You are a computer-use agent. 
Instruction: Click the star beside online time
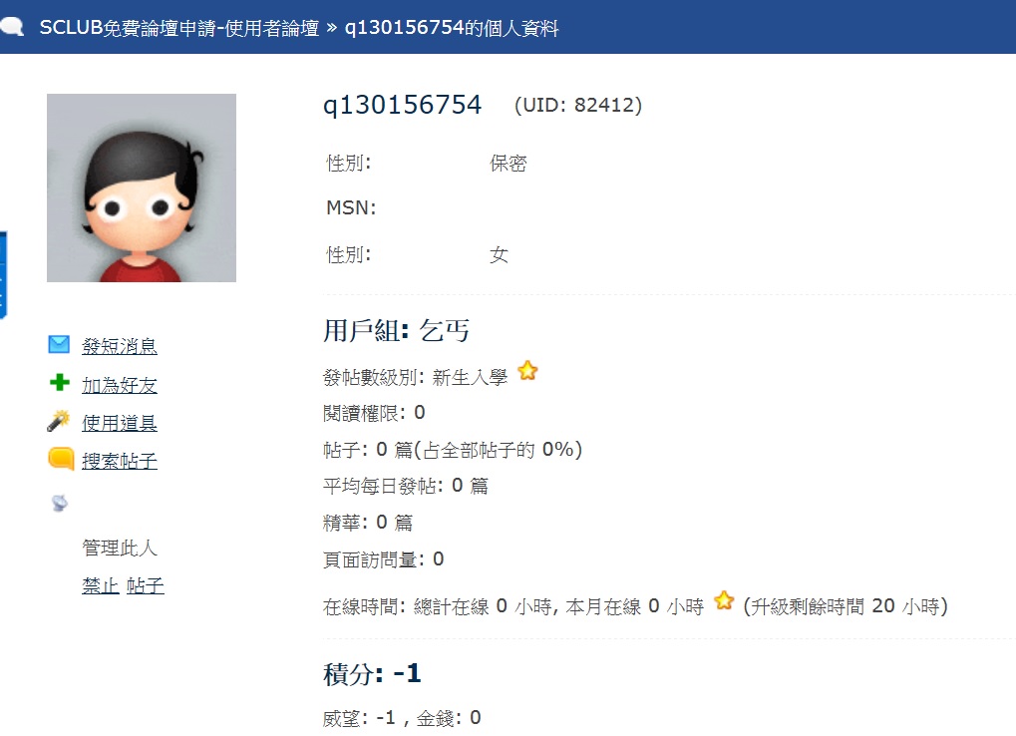pyautogui.click(x=724, y=600)
